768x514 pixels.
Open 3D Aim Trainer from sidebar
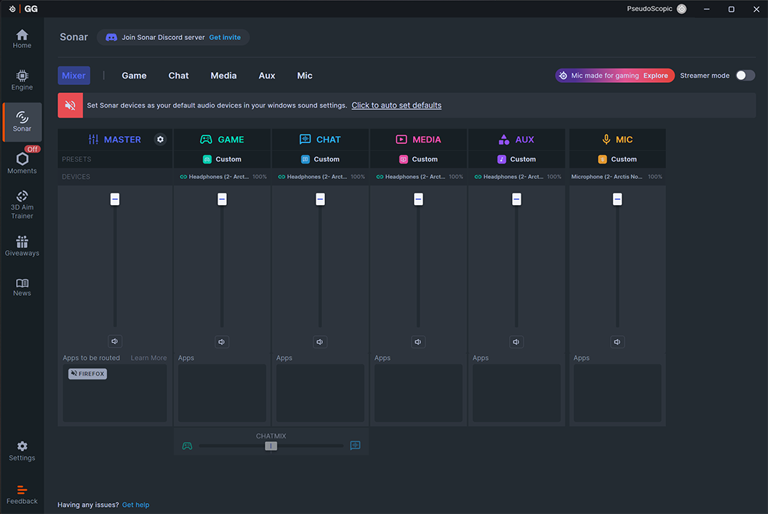(x=22, y=204)
